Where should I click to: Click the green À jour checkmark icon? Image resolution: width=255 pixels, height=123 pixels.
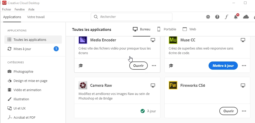pos(143,111)
